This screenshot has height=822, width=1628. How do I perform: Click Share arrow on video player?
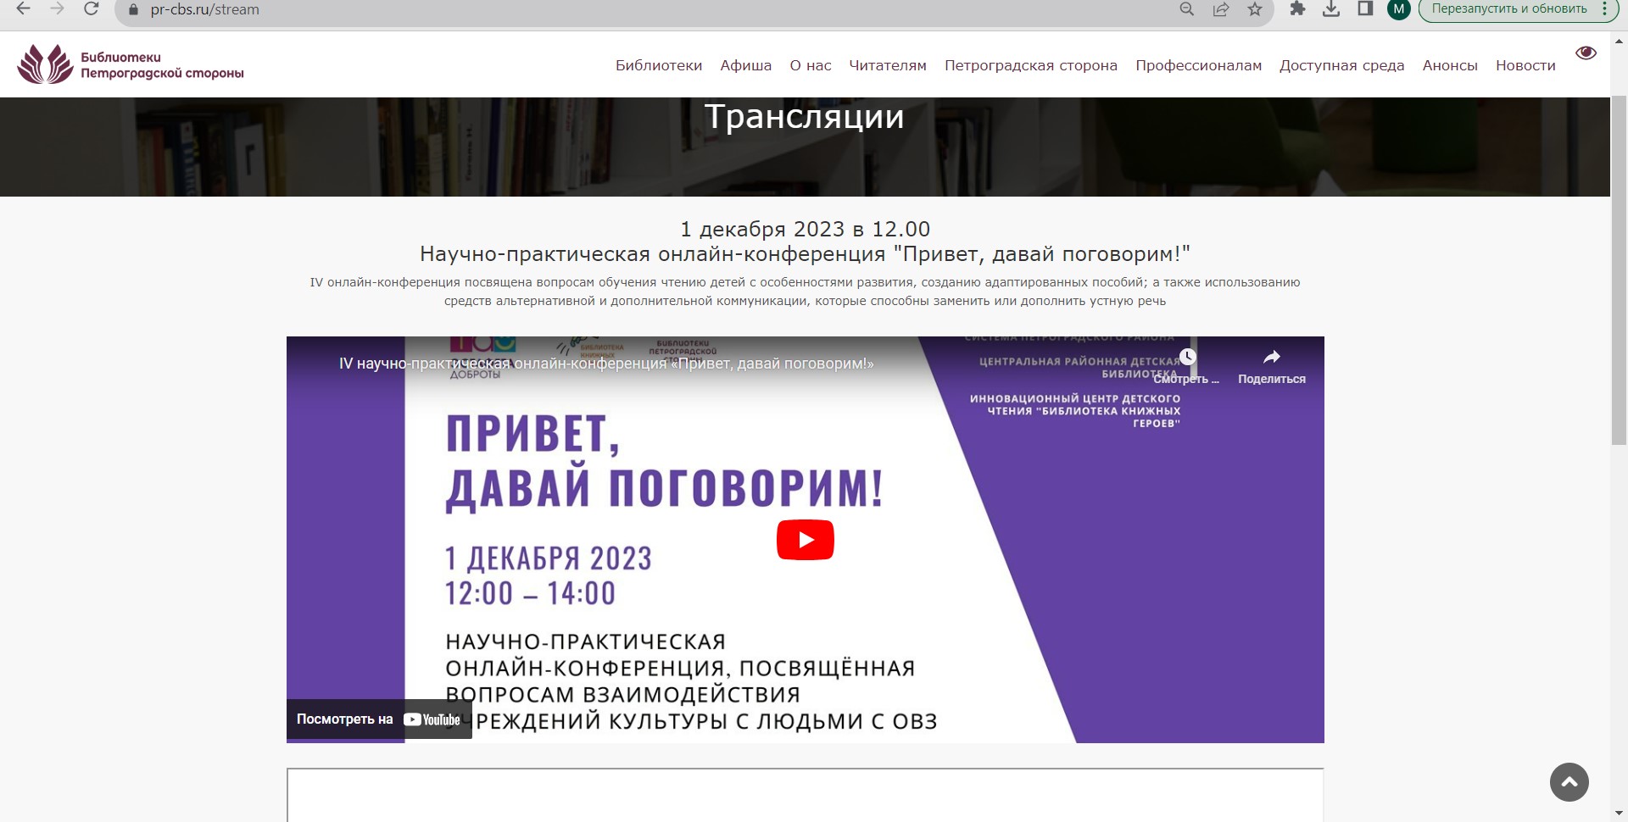coord(1271,366)
